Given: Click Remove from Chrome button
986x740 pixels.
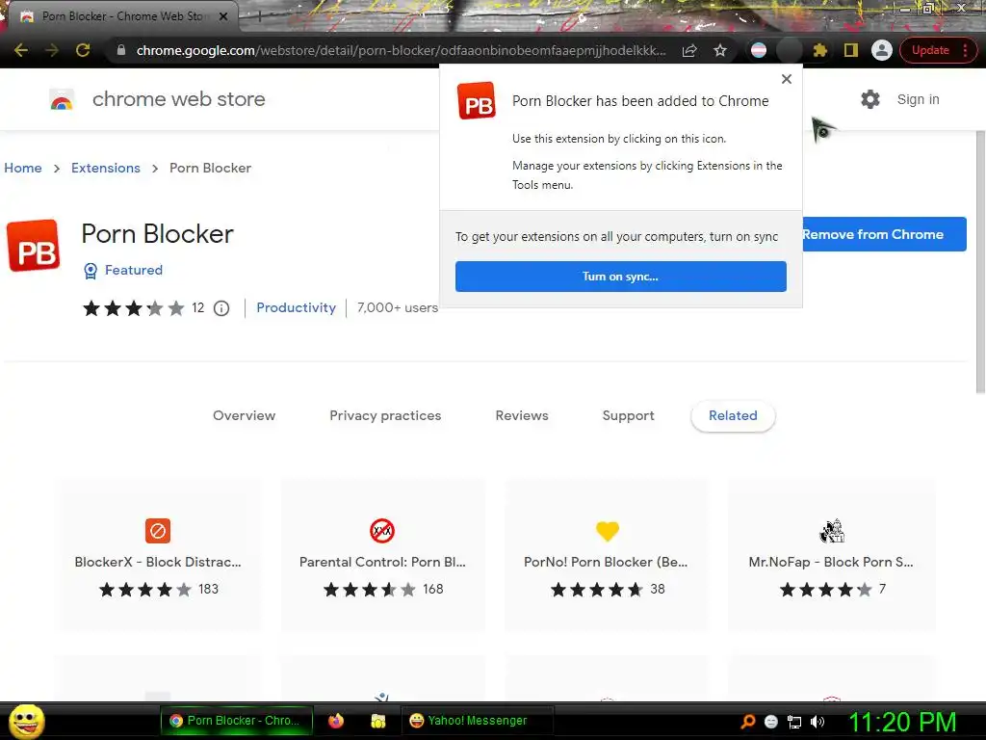Looking at the screenshot, I should (x=884, y=234).
